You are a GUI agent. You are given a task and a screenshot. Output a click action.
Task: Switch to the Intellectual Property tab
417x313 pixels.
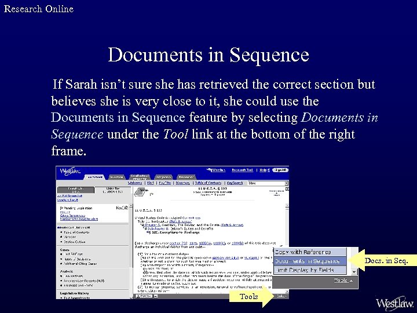pos(140,177)
